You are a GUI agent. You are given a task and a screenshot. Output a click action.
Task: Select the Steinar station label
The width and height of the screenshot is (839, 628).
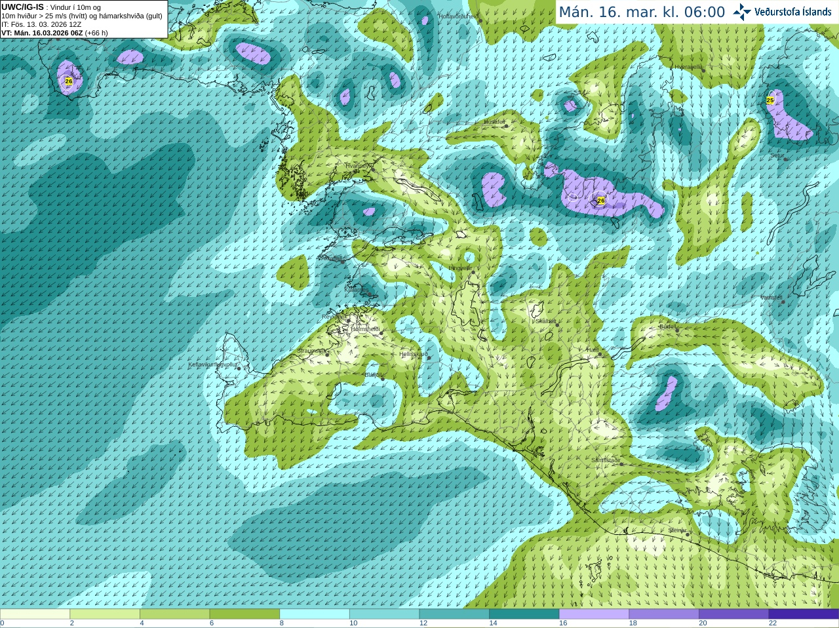[x=677, y=530]
